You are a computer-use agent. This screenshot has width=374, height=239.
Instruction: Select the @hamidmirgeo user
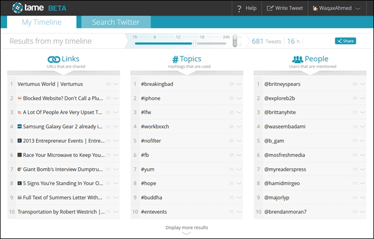point(282,183)
